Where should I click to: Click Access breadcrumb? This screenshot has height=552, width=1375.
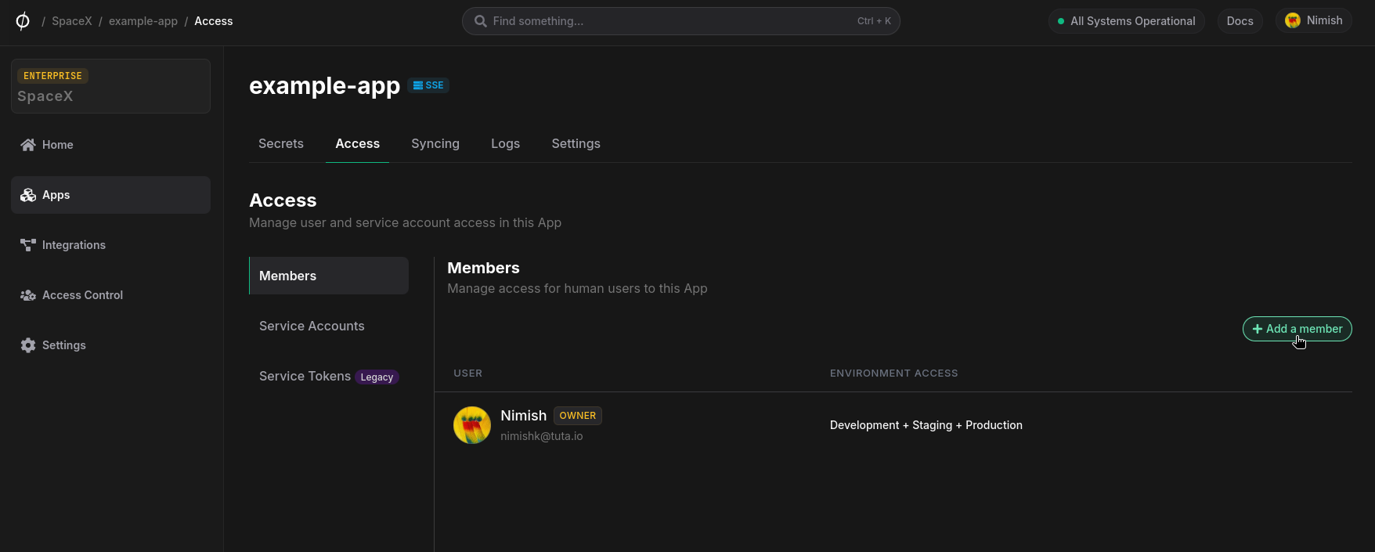coord(214,21)
